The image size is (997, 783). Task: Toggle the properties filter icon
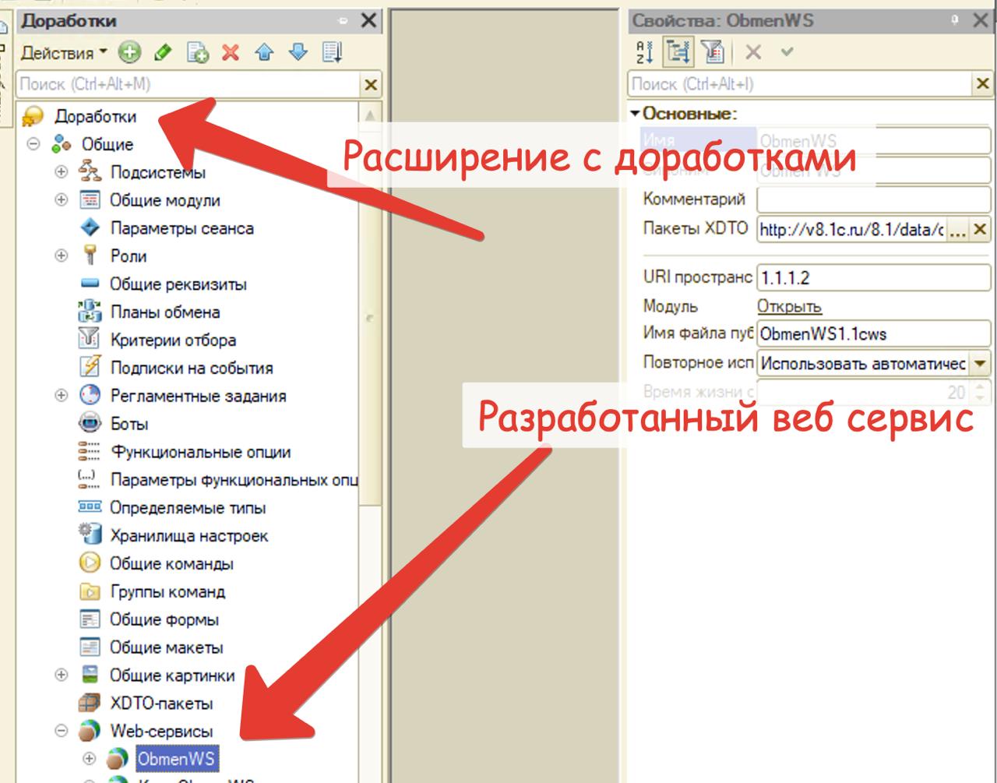712,52
